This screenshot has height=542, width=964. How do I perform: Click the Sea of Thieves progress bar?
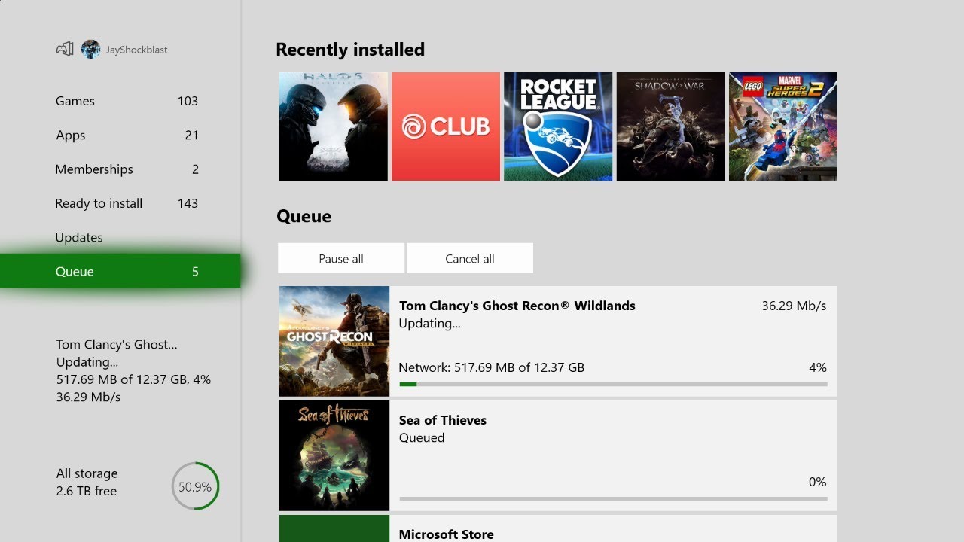click(x=613, y=498)
